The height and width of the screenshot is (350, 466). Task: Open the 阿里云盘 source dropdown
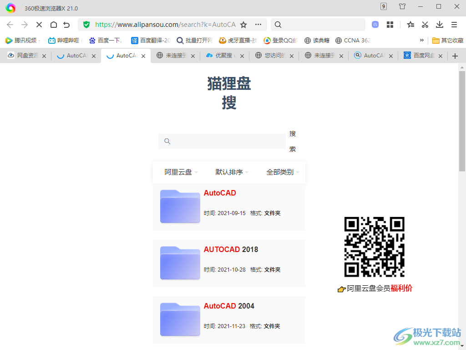click(x=181, y=172)
